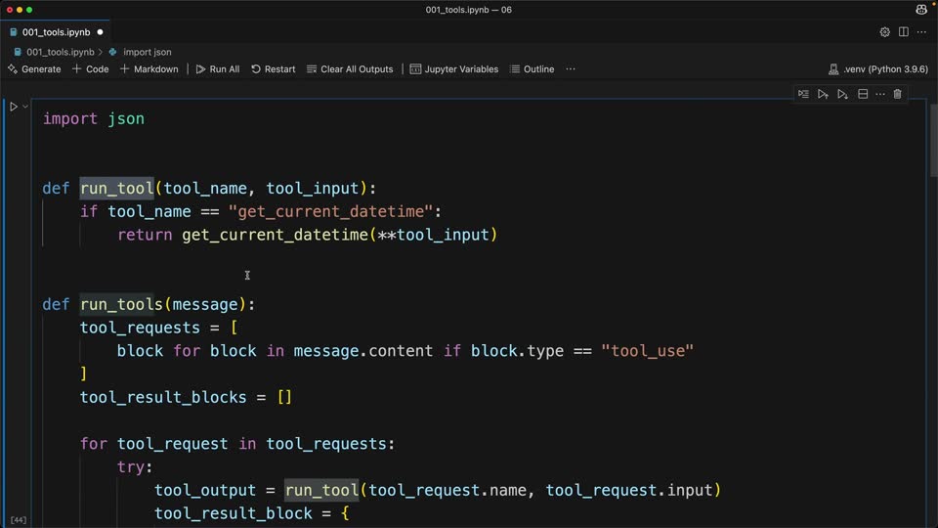Click the 'try:' keyword line
This screenshot has height=528, width=938.
click(135, 467)
